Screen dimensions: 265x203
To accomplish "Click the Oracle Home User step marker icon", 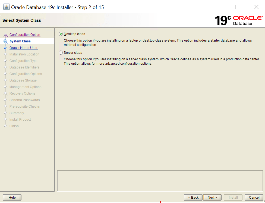I will click(x=5, y=48).
